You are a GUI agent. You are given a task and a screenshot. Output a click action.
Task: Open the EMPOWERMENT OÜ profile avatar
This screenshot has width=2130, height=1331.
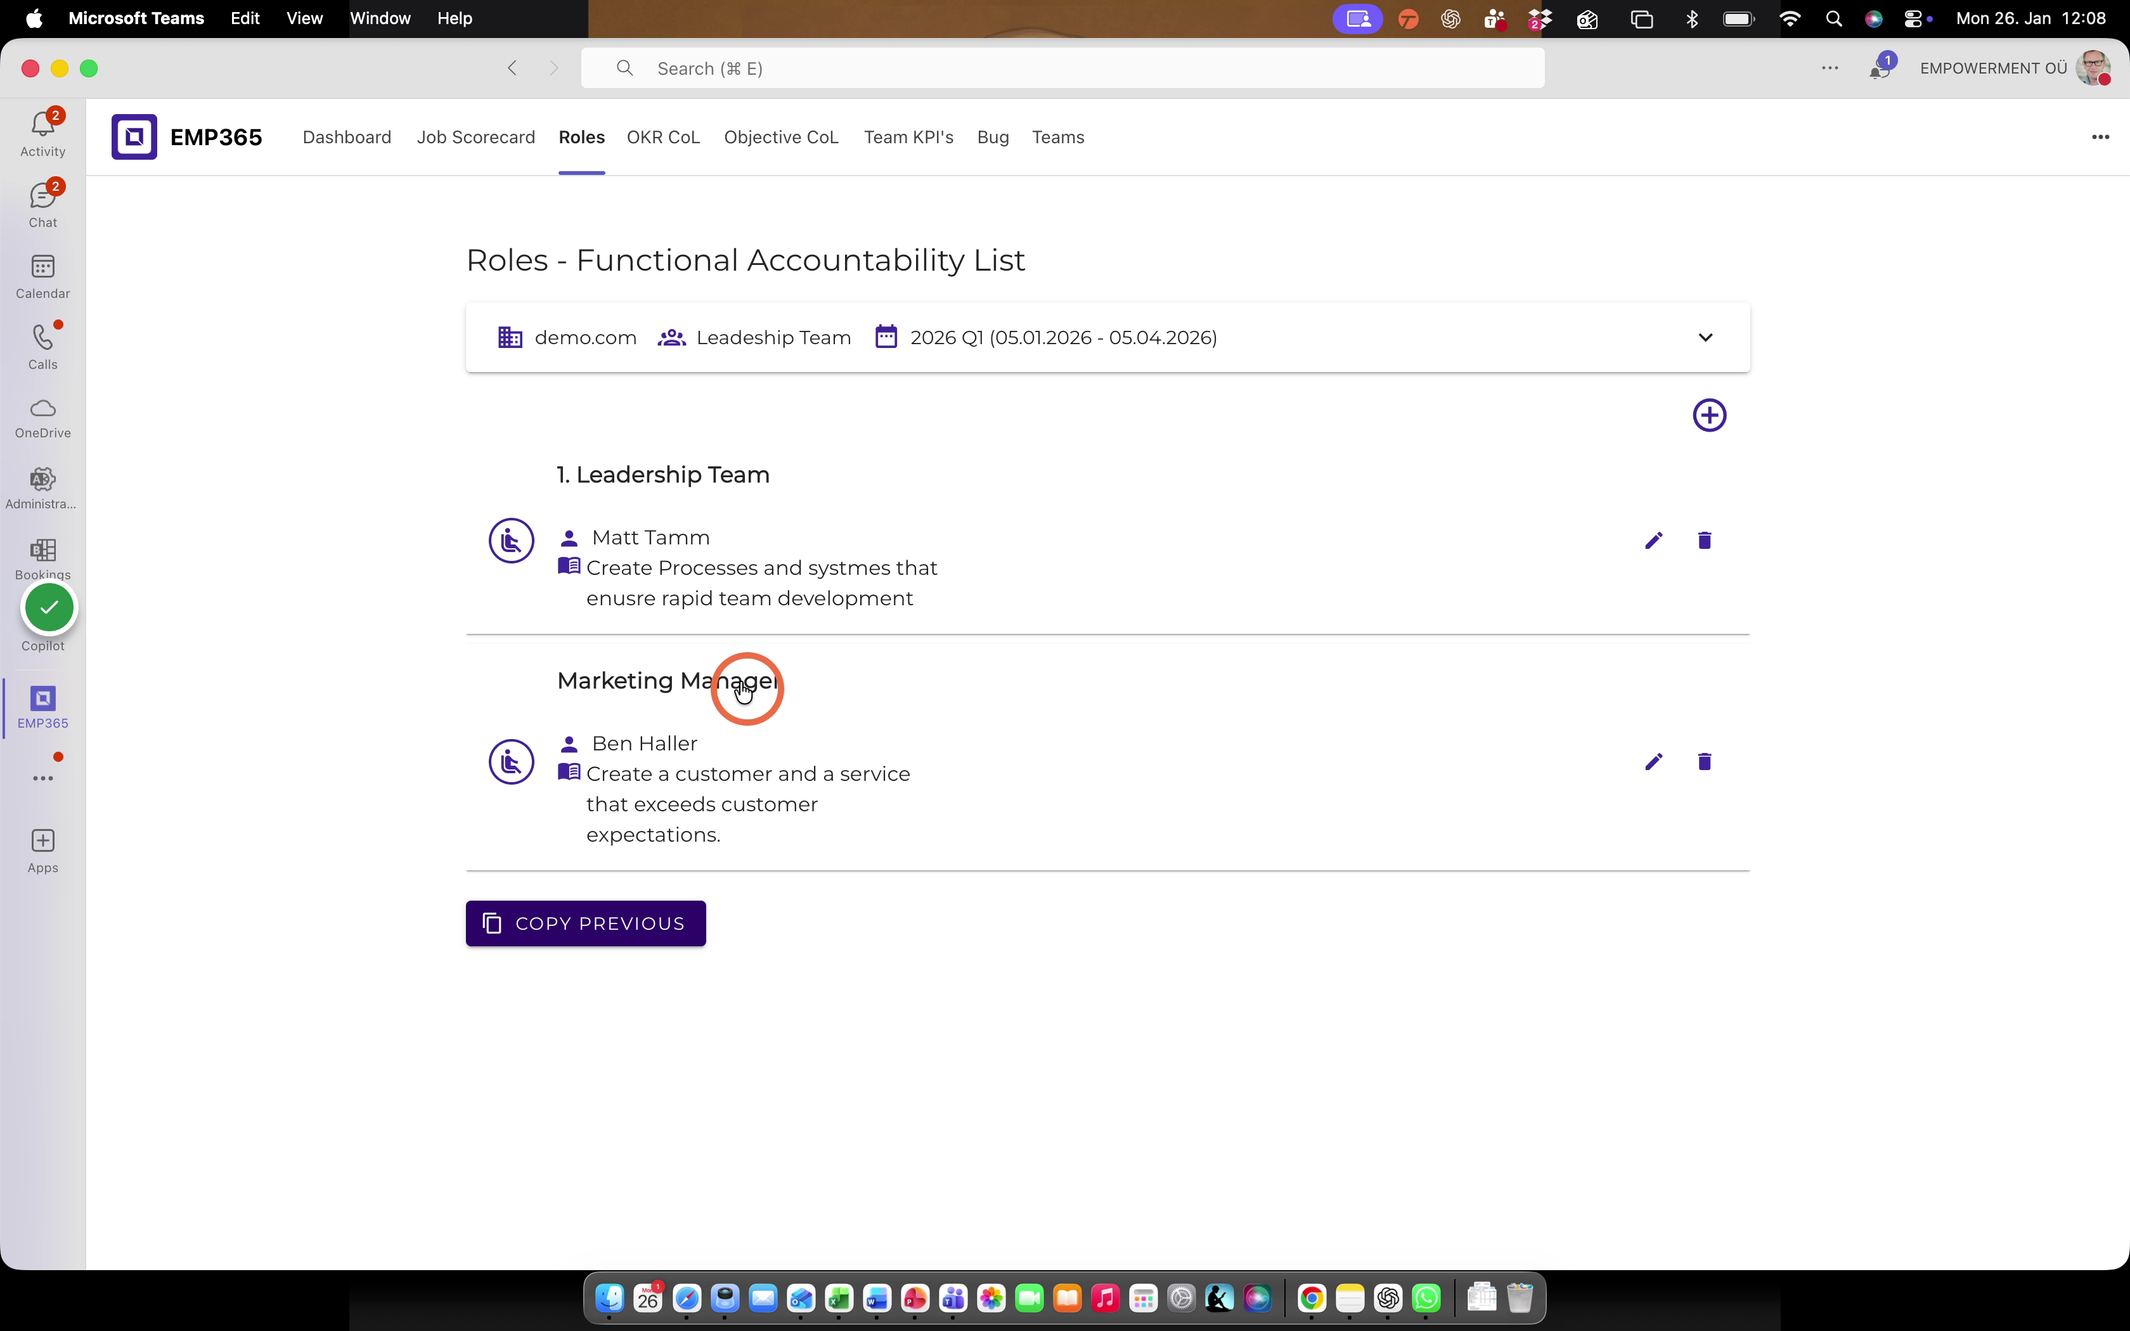pyautogui.click(x=2093, y=68)
